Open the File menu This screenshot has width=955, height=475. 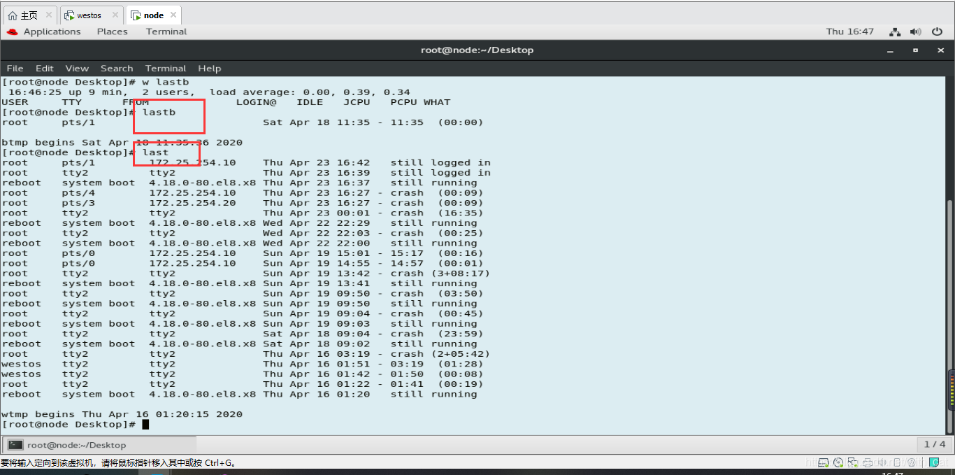(x=15, y=69)
